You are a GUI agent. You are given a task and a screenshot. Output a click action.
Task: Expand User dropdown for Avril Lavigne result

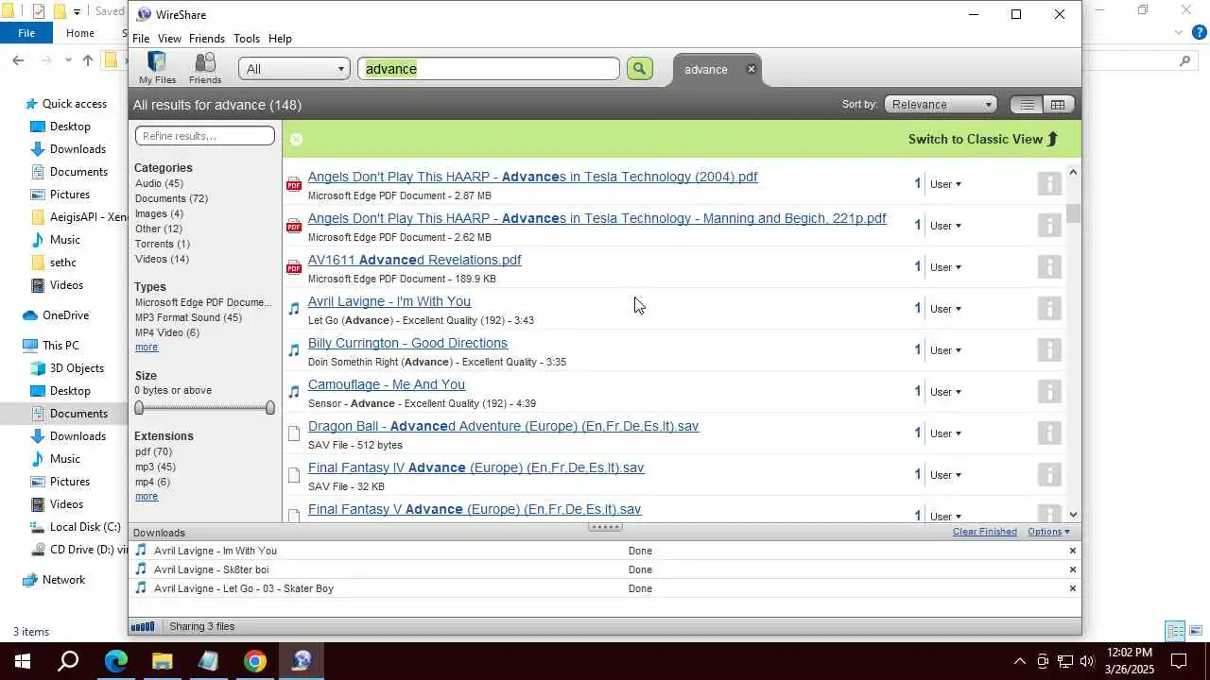point(945,309)
